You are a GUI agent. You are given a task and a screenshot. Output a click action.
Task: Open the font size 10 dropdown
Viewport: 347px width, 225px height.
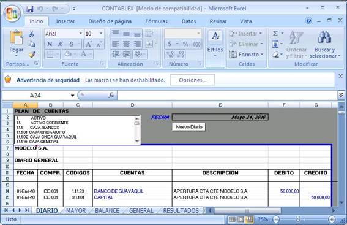pyautogui.click(x=101, y=34)
